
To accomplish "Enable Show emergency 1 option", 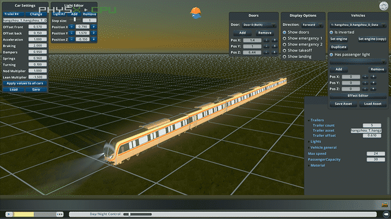I will pyautogui.click(x=284, y=38).
